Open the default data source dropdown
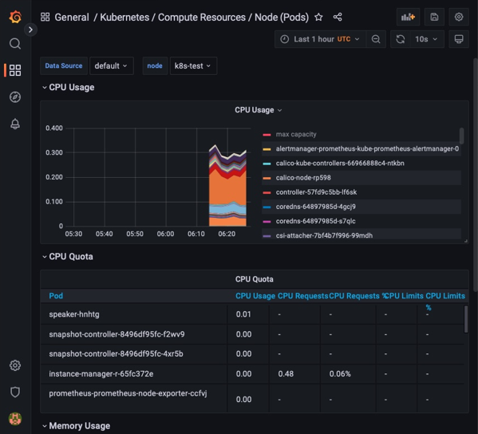 click(x=112, y=66)
